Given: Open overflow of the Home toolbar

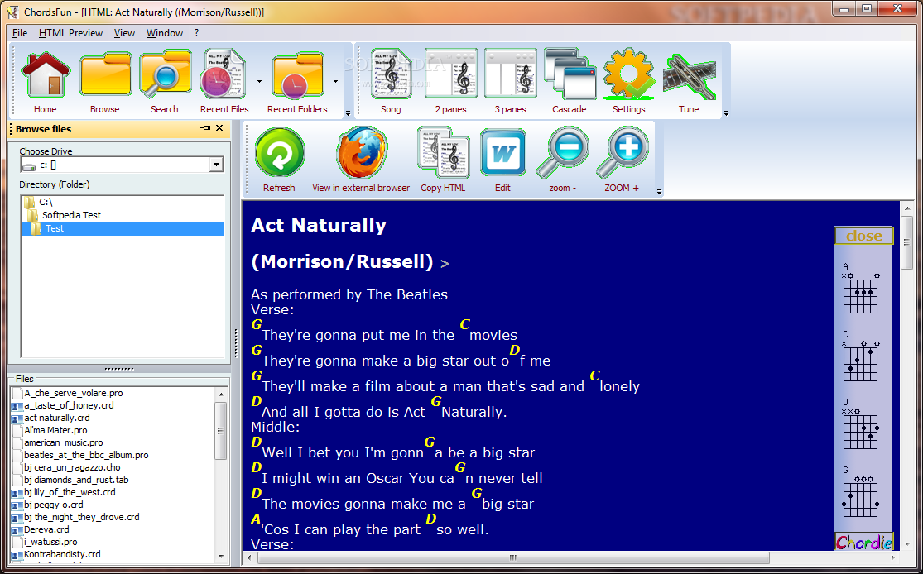Looking at the screenshot, I should pyautogui.click(x=348, y=113).
